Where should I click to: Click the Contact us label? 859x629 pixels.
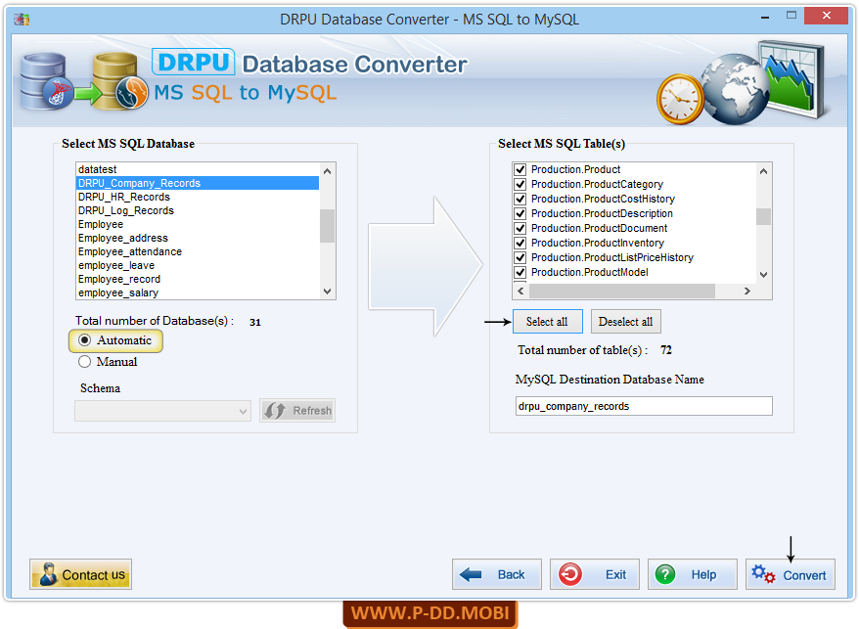93,575
